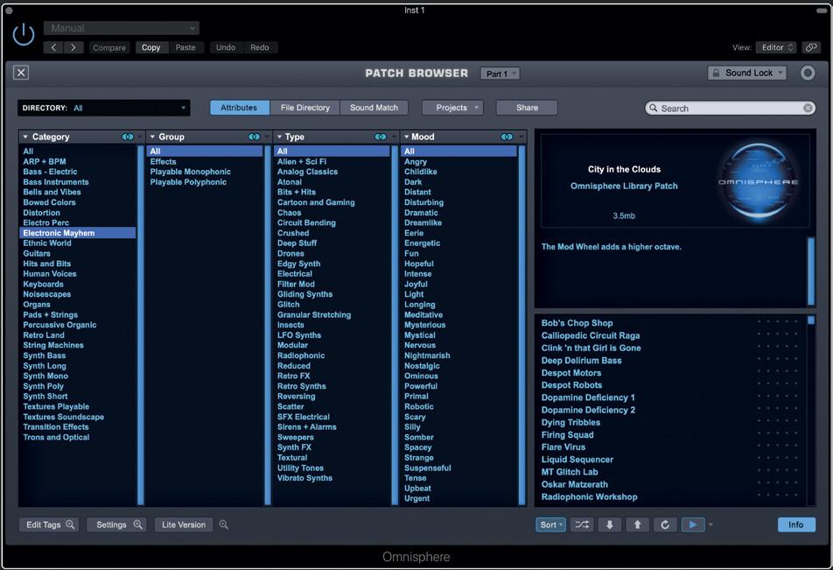This screenshot has width=833, height=570.
Task: Toggle Sound Lock on or off
Action: pos(747,73)
